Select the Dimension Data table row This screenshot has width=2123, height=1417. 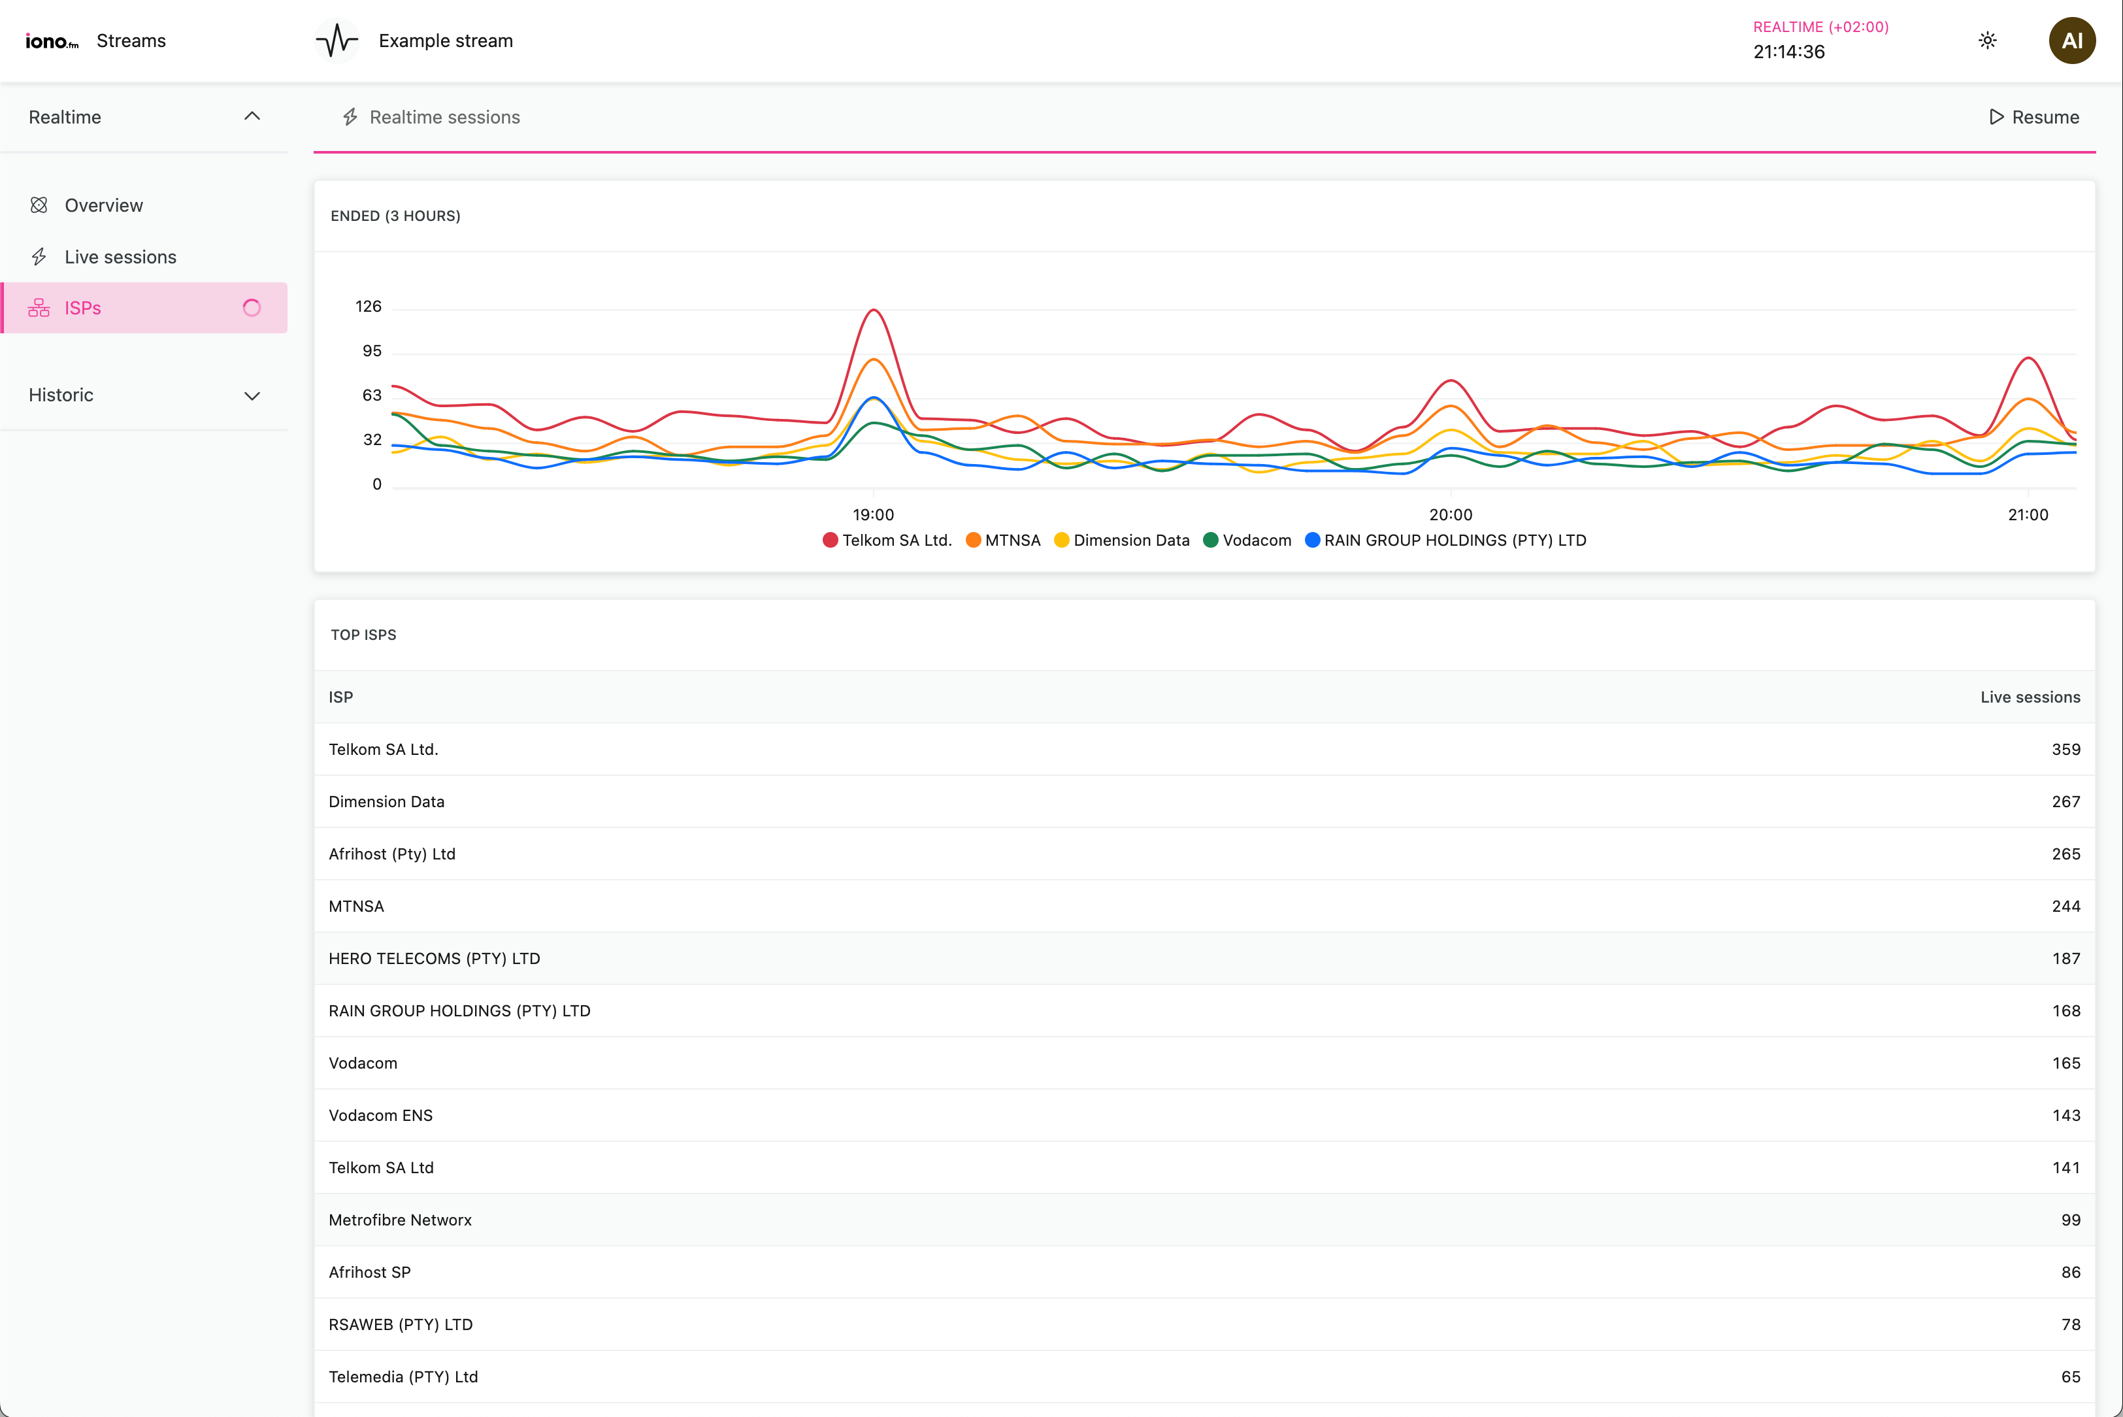1204,803
